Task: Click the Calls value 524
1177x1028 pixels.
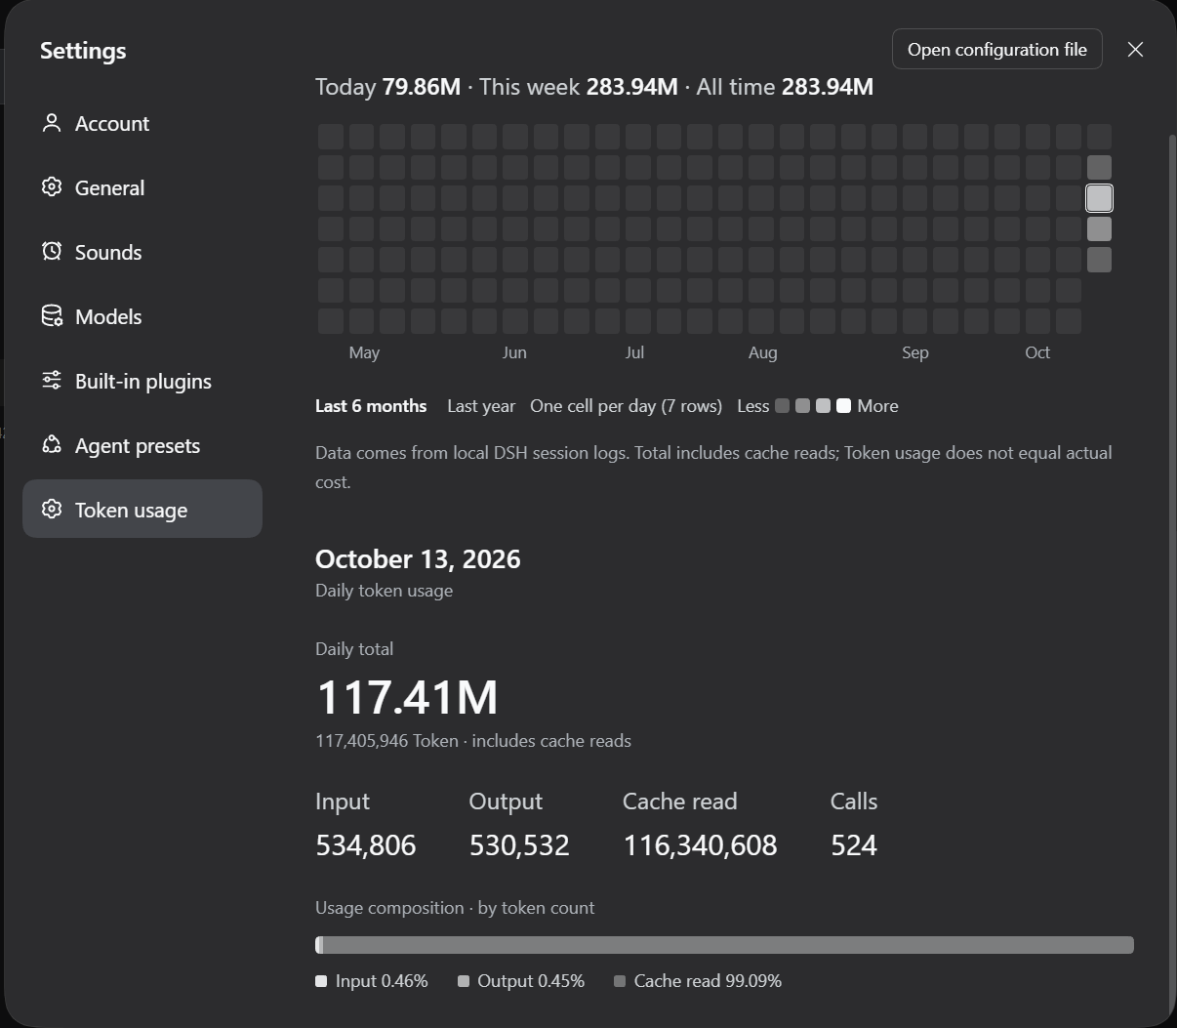Action: coord(854,845)
